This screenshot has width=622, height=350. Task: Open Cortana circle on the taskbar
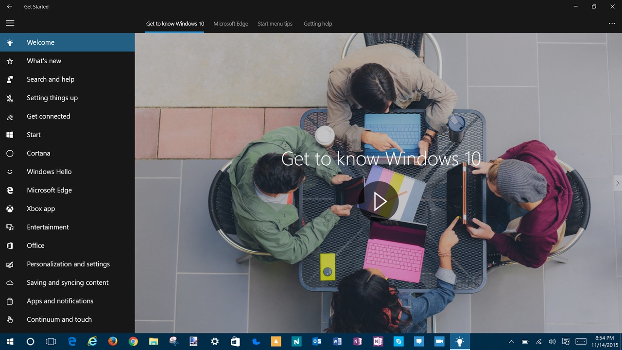tap(30, 342)
